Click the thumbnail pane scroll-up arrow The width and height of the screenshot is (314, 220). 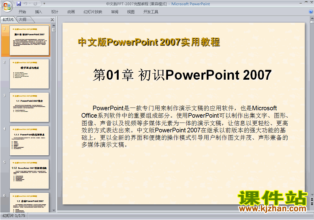tap(54, 25)
